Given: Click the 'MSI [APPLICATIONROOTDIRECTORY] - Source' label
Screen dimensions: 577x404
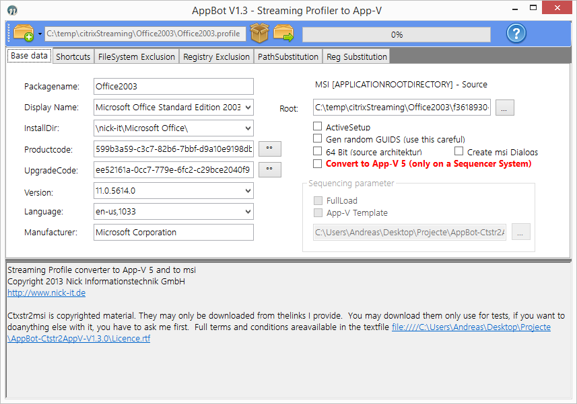Looking at the screenshot, I should [401, 85].
